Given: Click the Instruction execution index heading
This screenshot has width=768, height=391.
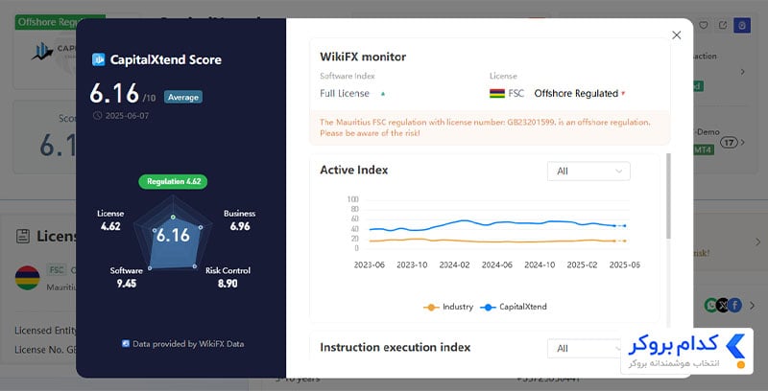Looking at the screenshot, I should (396, 348).
